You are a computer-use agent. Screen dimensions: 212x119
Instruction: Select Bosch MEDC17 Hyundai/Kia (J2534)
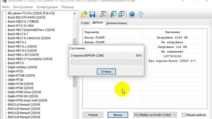(x=30, y=59)
